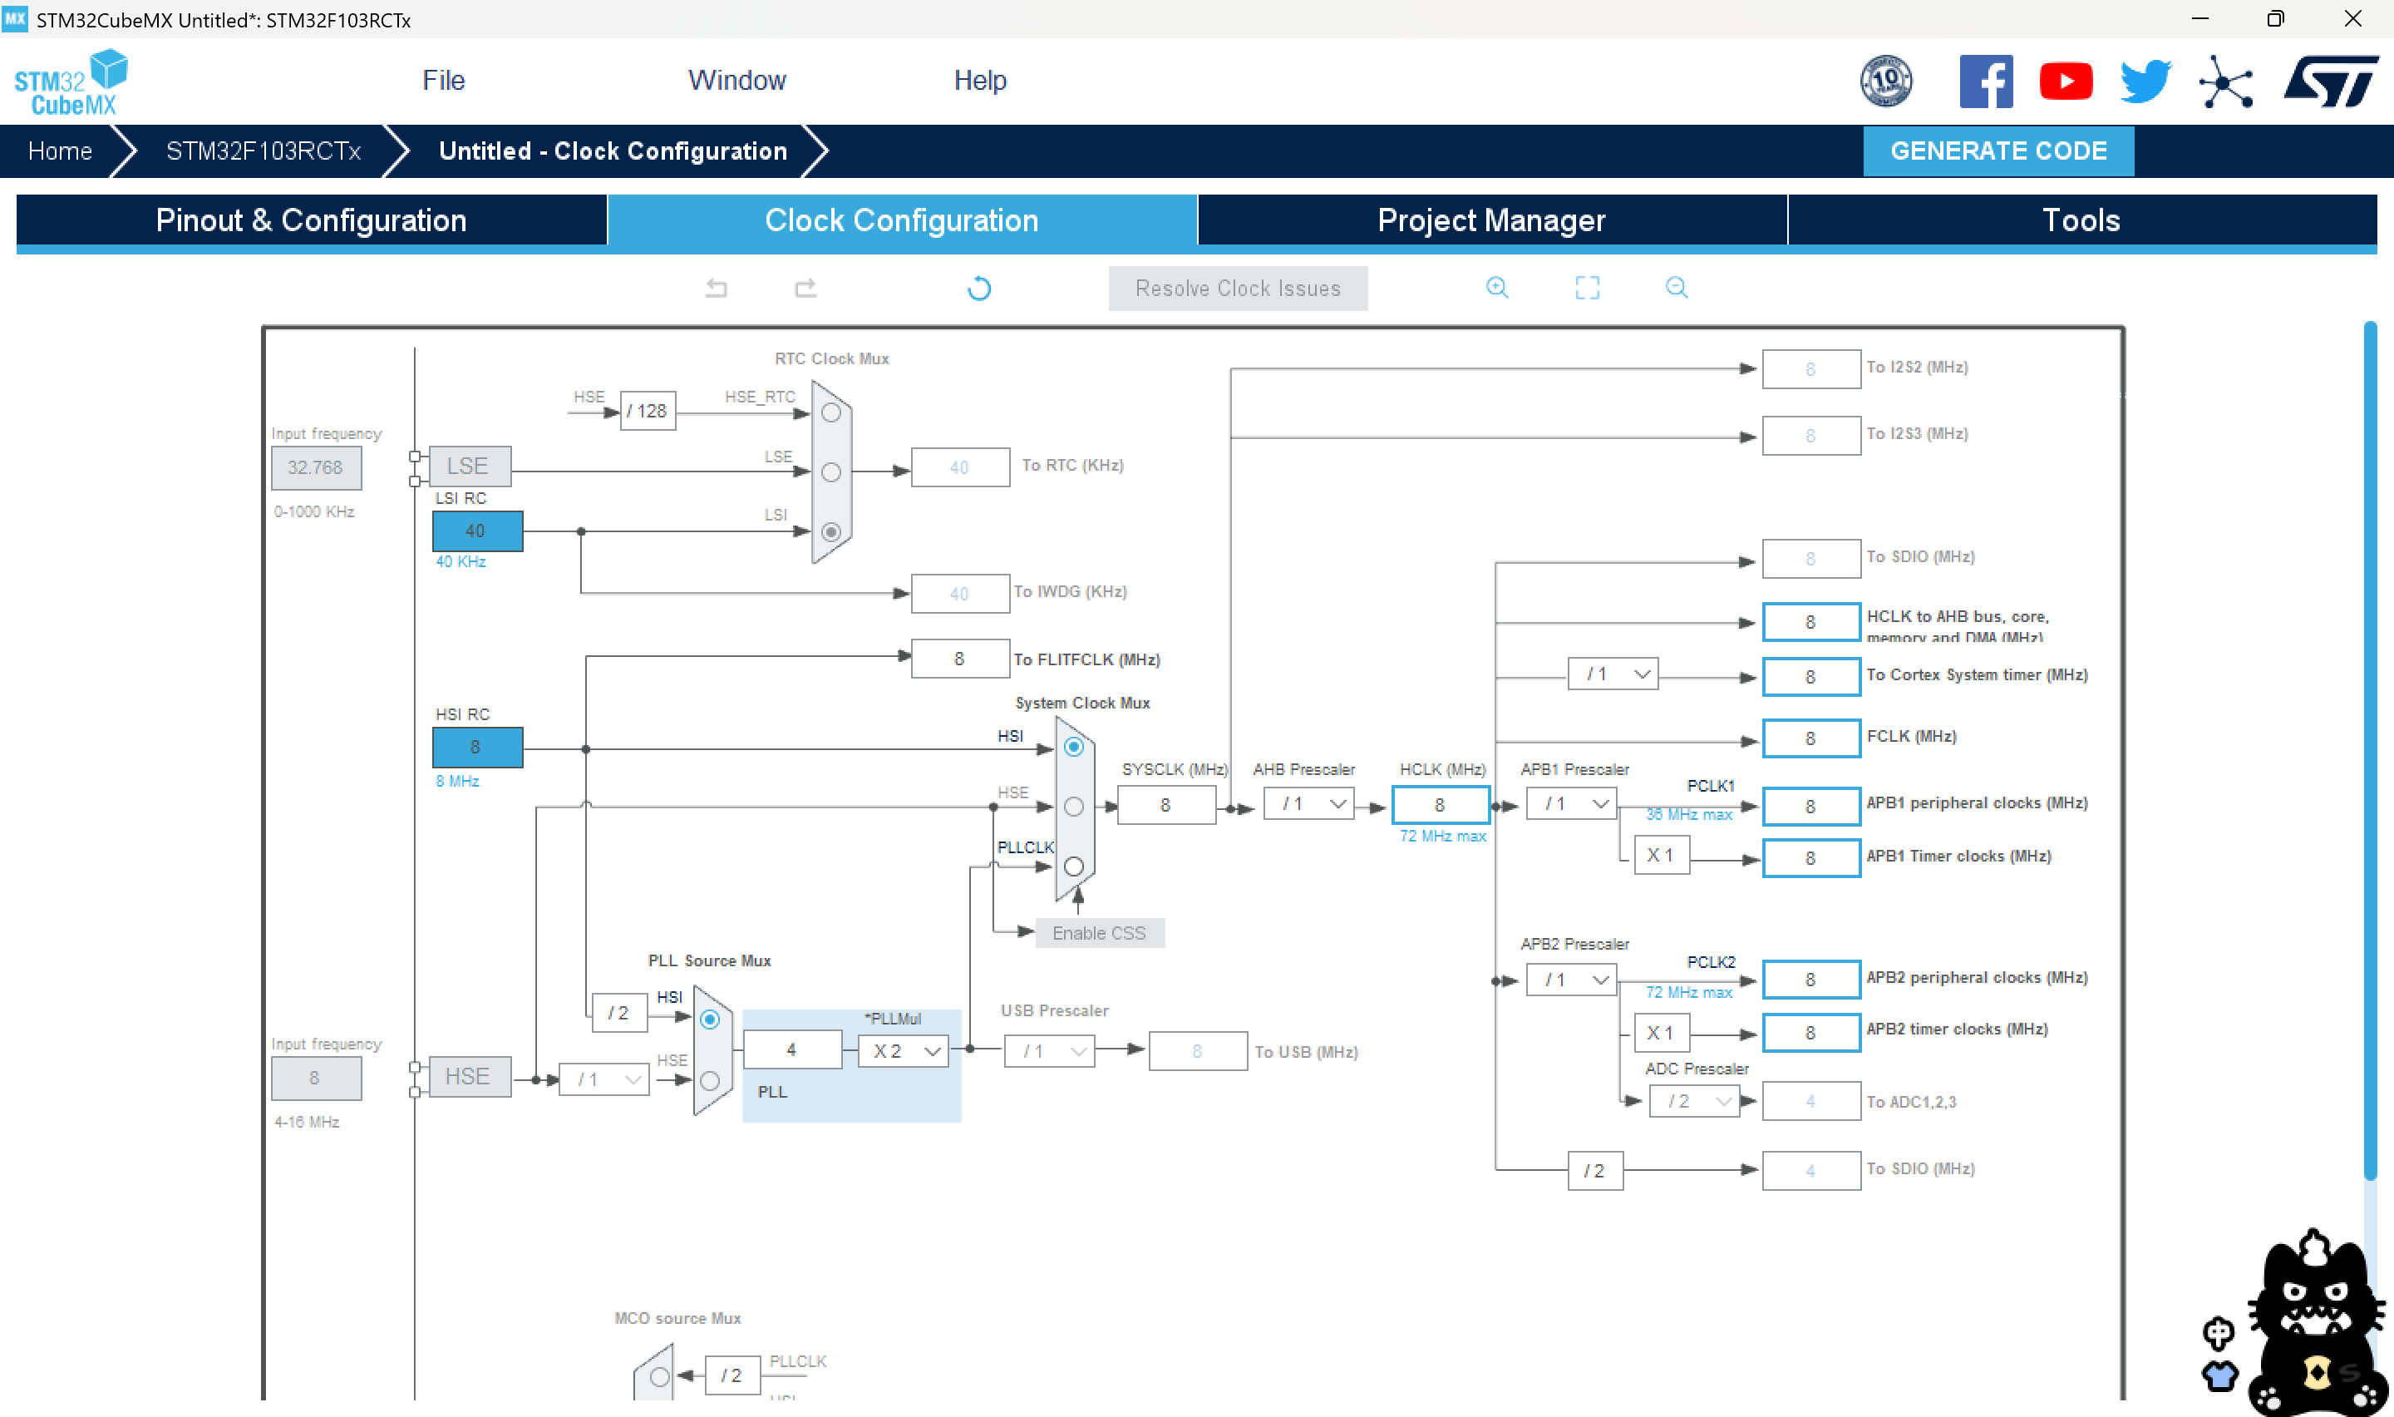Select HSI in System Clock Mux
Screen dimensions: 2394x1417
(x=1073, y=747)
